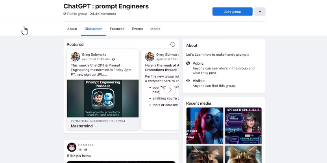Viewport: 327px width, 163px height.
Task: Expand the dropdown next to Join group
Action: coord(260,11)
